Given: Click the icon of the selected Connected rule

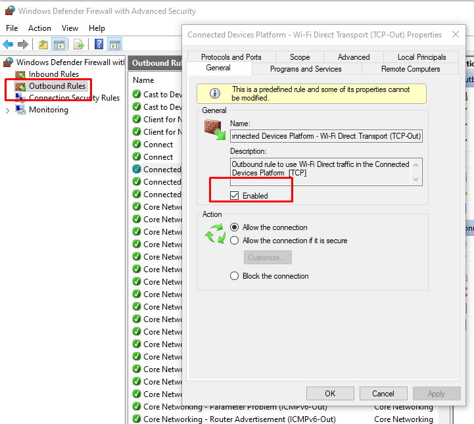Looking at the screenshot, I should point(137,169).
